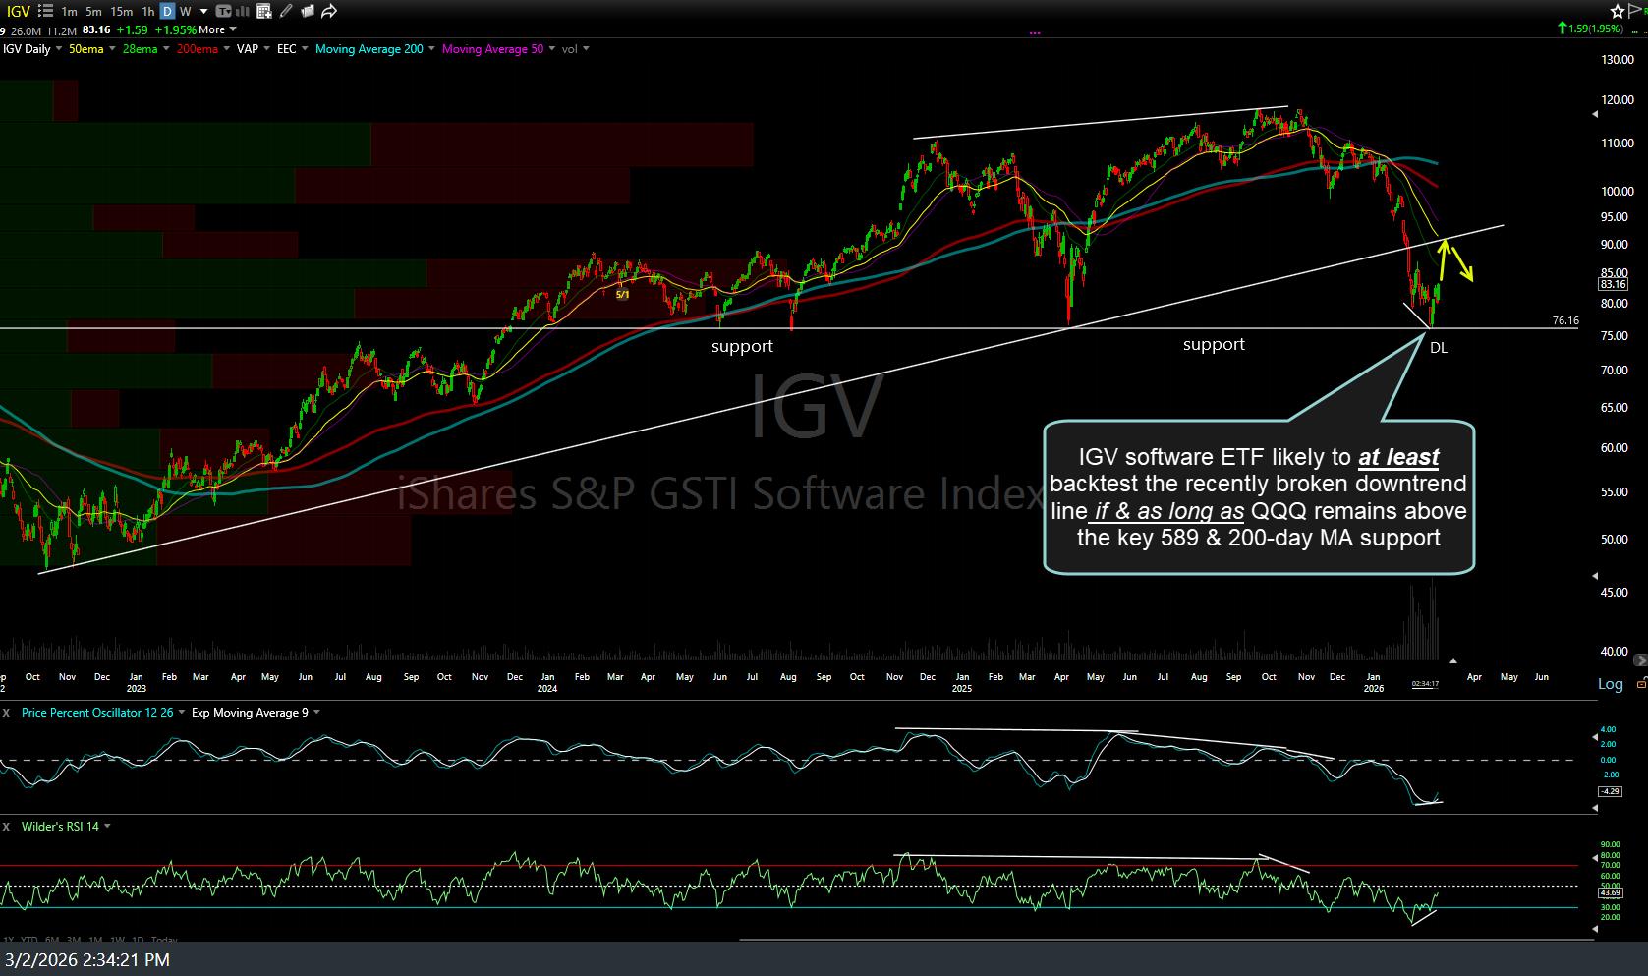The height and width of the screenshot is (976, 1648).
Task: Click the 83.16 current price label
Action: (x=1614, y=284)
